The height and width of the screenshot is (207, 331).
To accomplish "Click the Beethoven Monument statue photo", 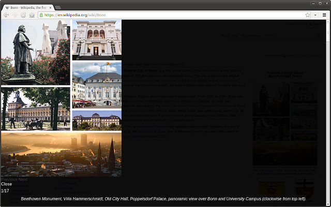I will [x=35, y=52].
